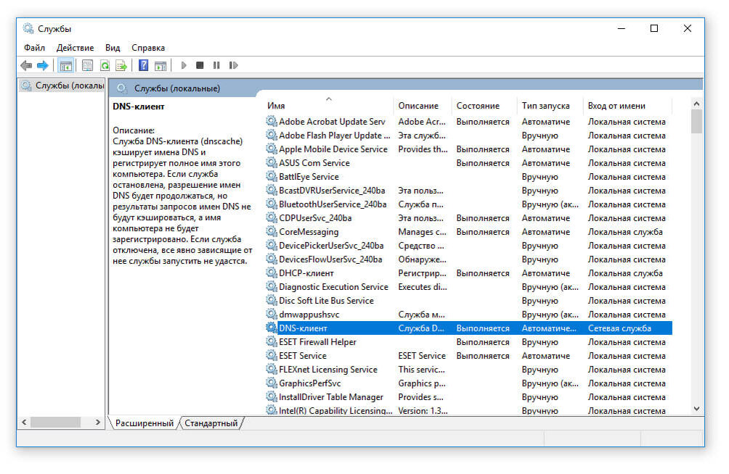
Task: Refresh the services list via toolbar icon
Action: [x=105, y=65]
